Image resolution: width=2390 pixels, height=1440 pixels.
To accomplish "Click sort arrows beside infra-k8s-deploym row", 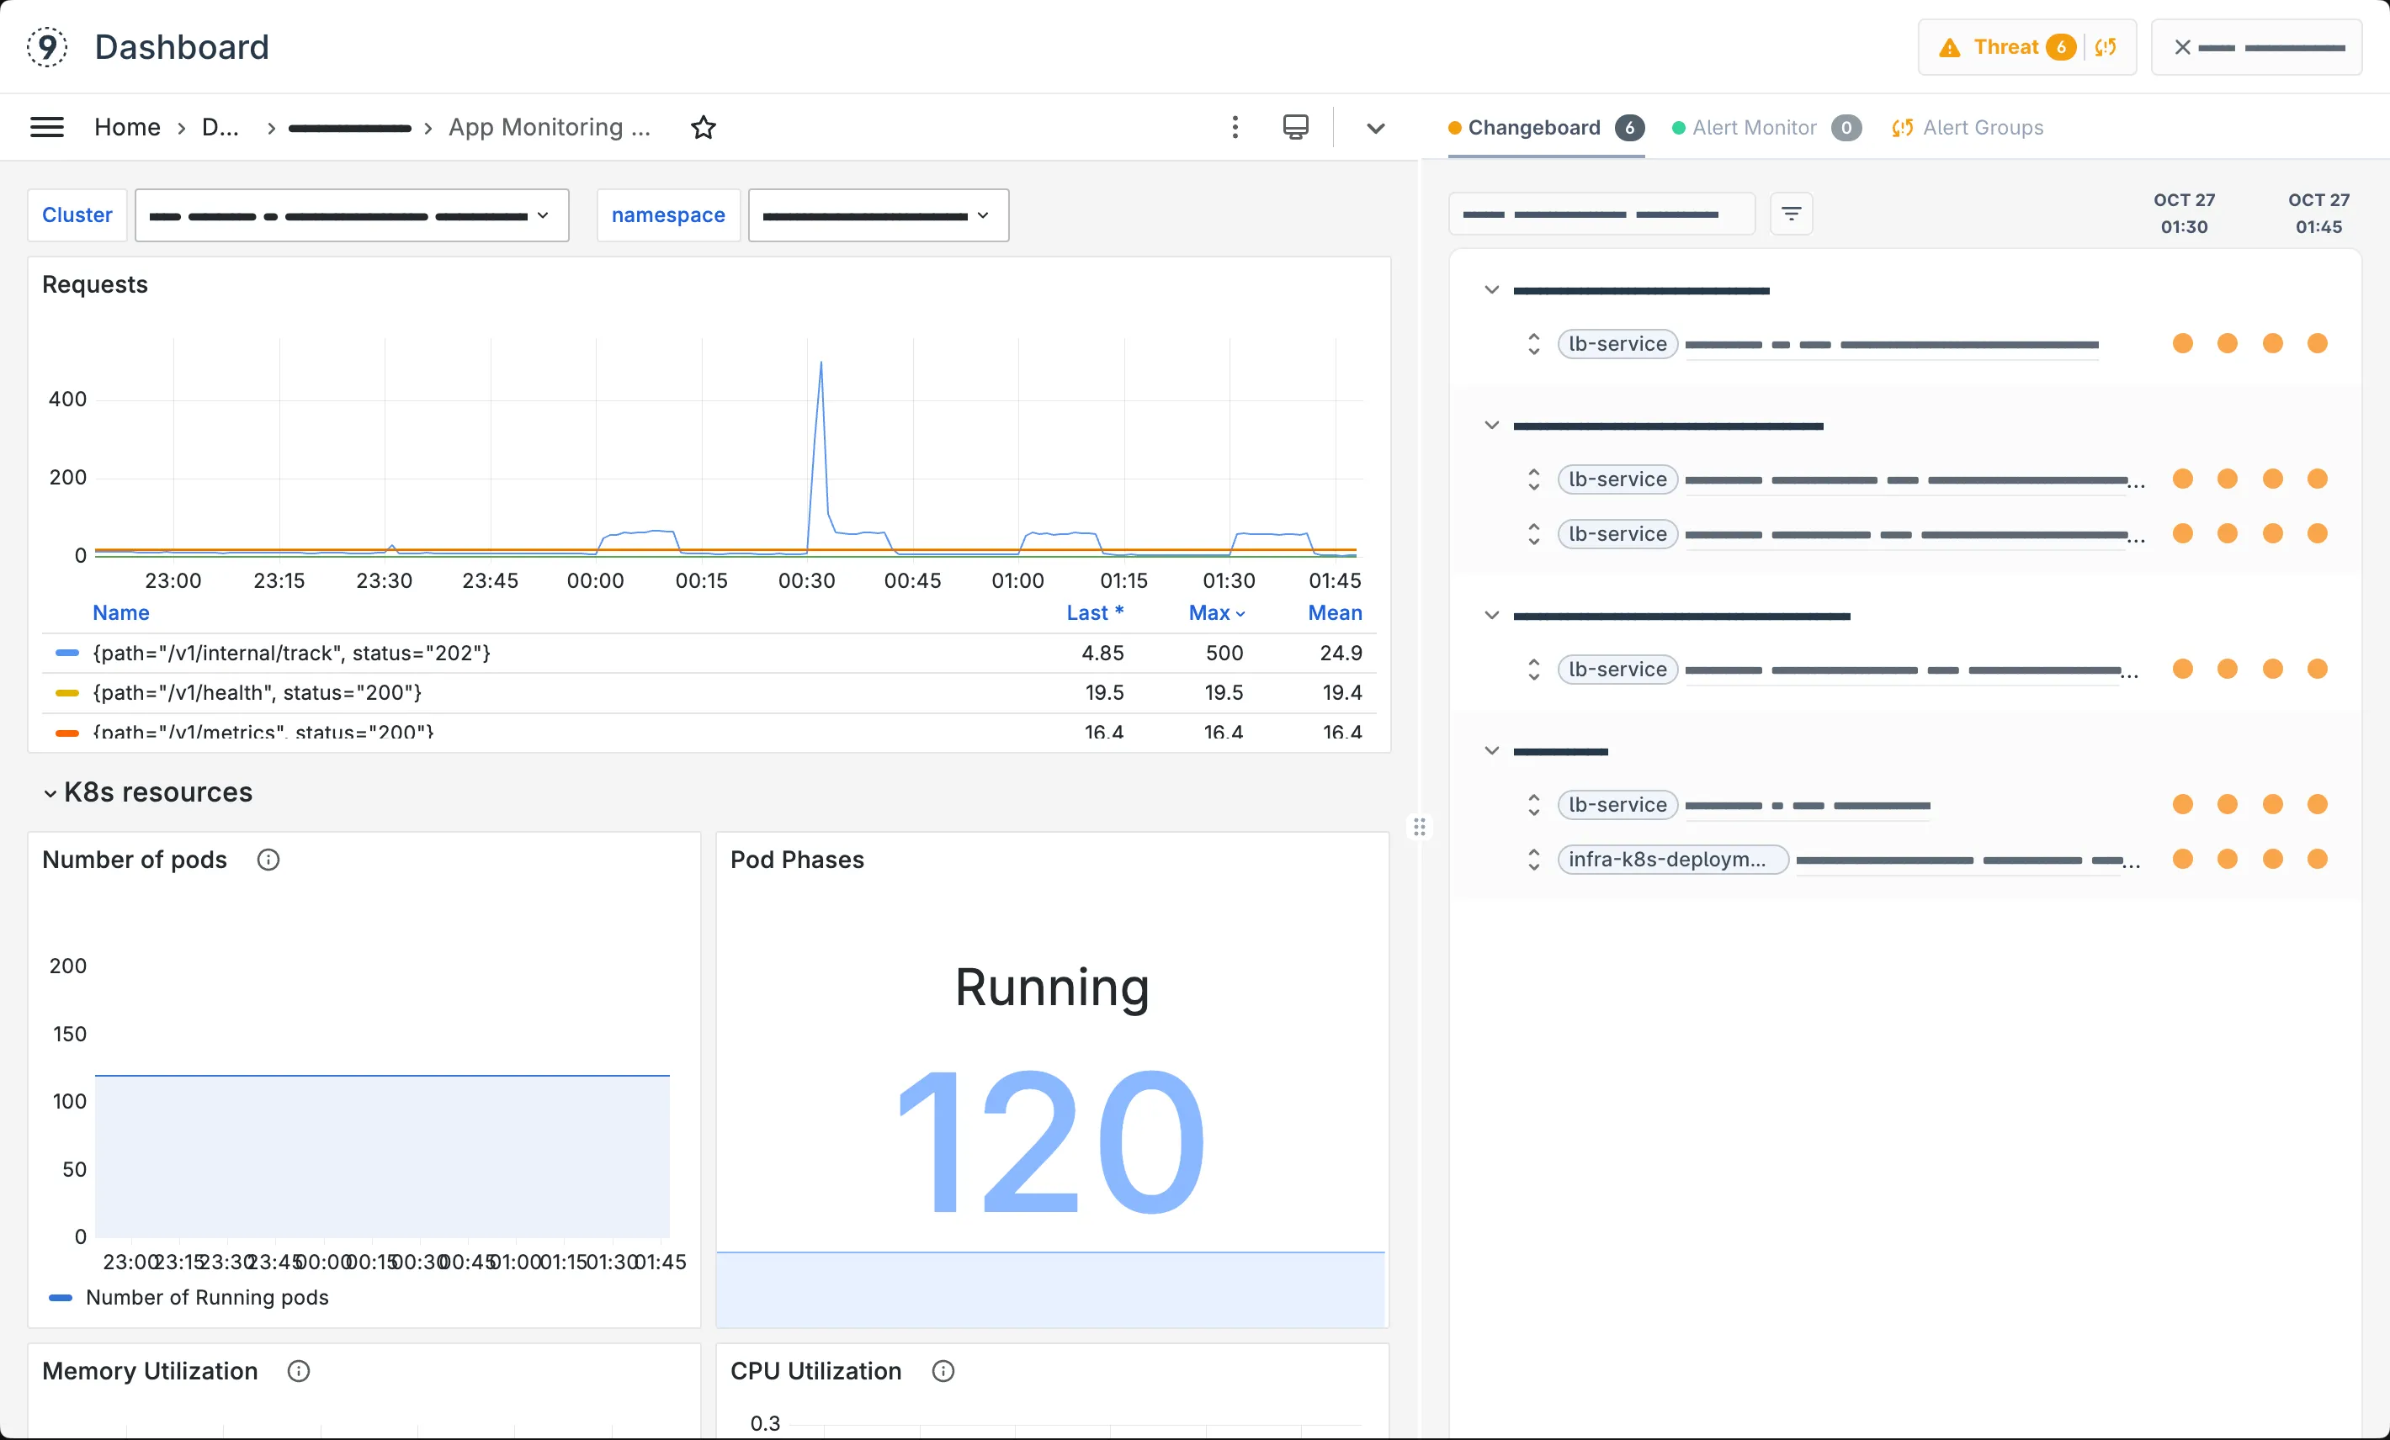I will tap(1533, 859).
